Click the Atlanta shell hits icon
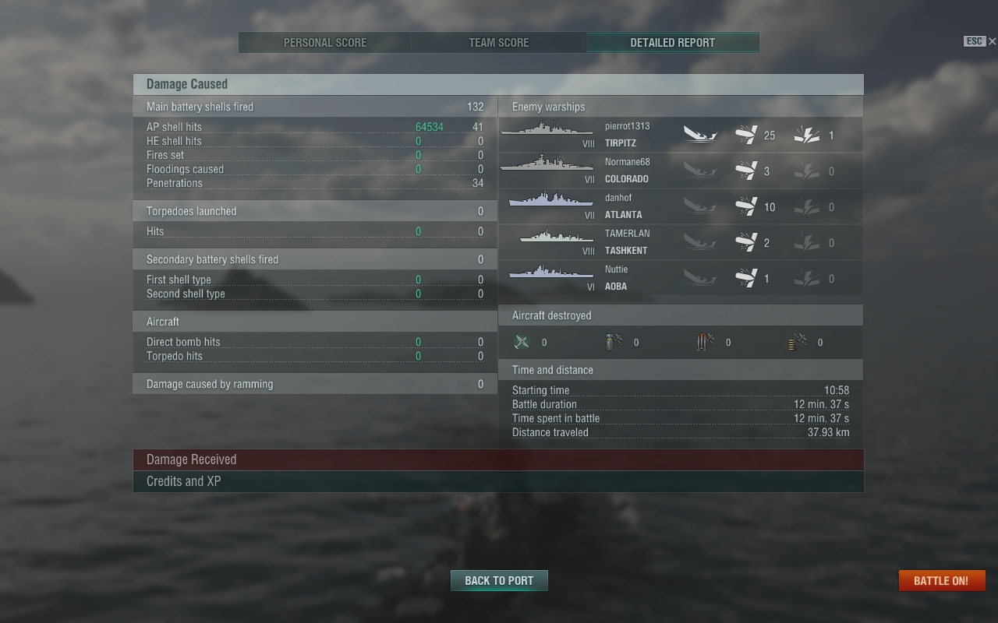Viewport: 998px width, 623px height. (746, 206)
